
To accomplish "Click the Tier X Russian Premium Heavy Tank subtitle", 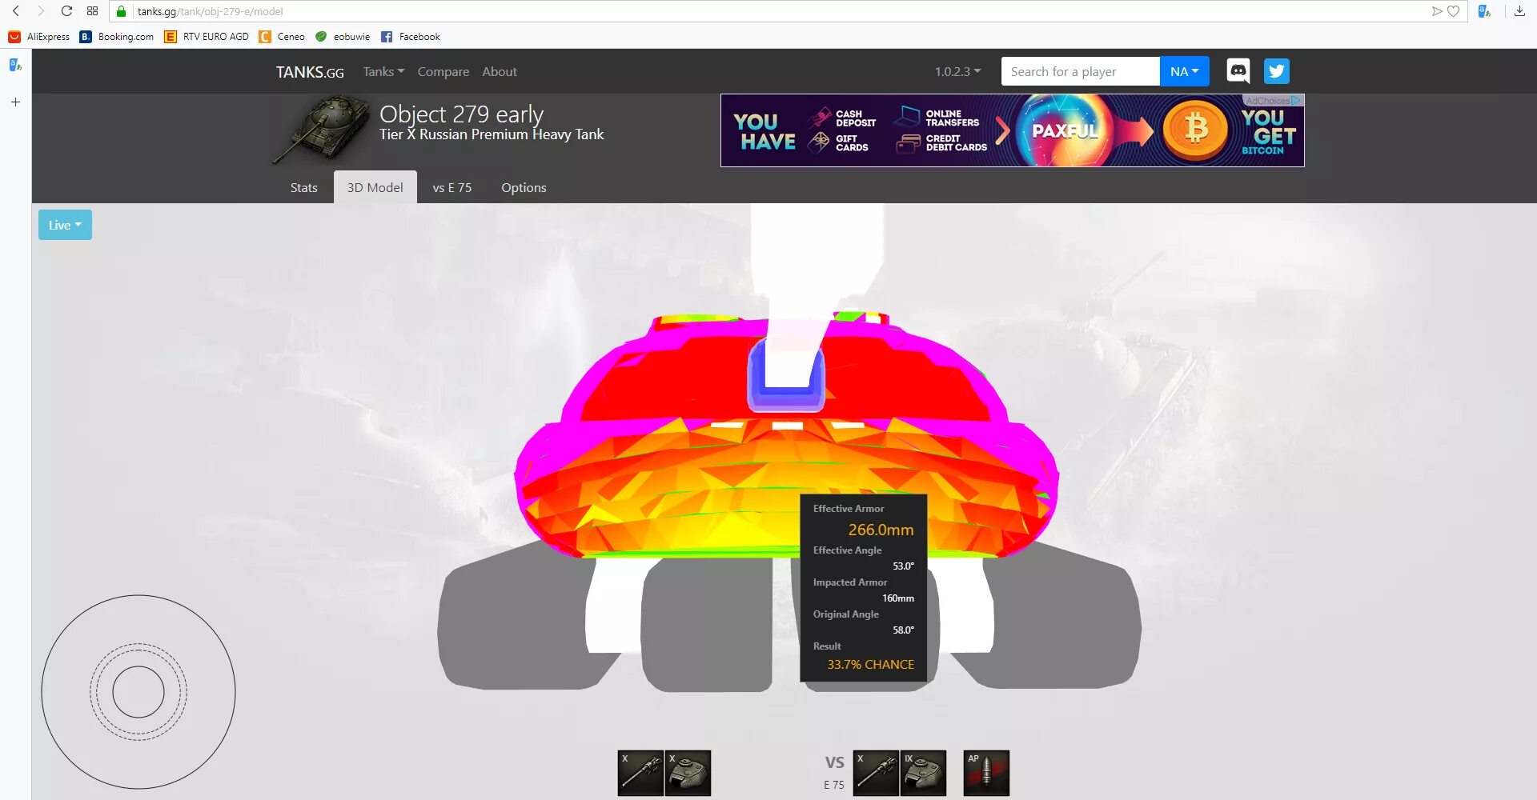I will [x=492, y=134].
